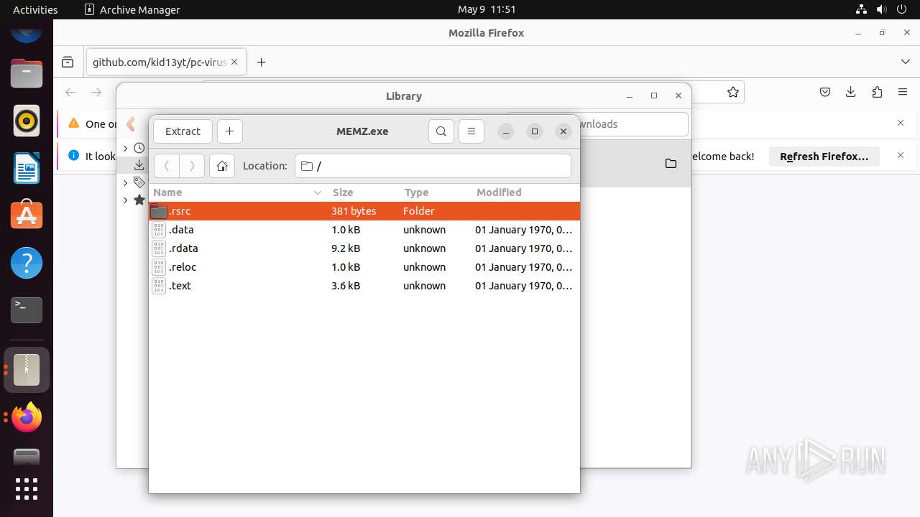Show Applications grid
920x517 pixels.
point(27,489)
